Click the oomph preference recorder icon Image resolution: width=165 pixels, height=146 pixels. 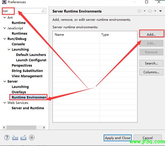pyautogui.click(x=32, y=137)
